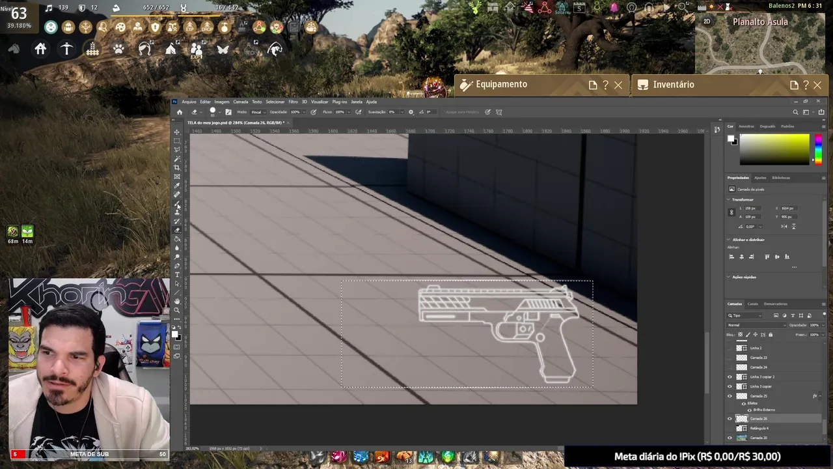
Task: Show the Camada 24 layer
Action: (x=730, y=367)
